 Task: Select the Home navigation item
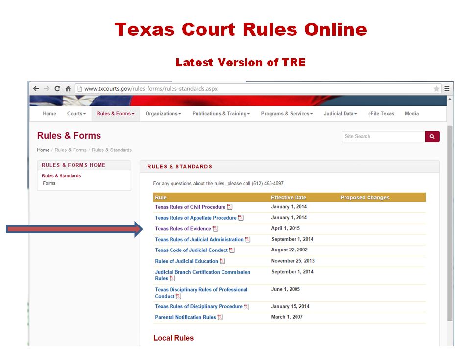(49, 113)
